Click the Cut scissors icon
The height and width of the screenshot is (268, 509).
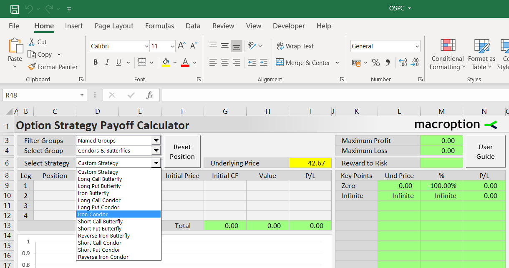(32, 42)
